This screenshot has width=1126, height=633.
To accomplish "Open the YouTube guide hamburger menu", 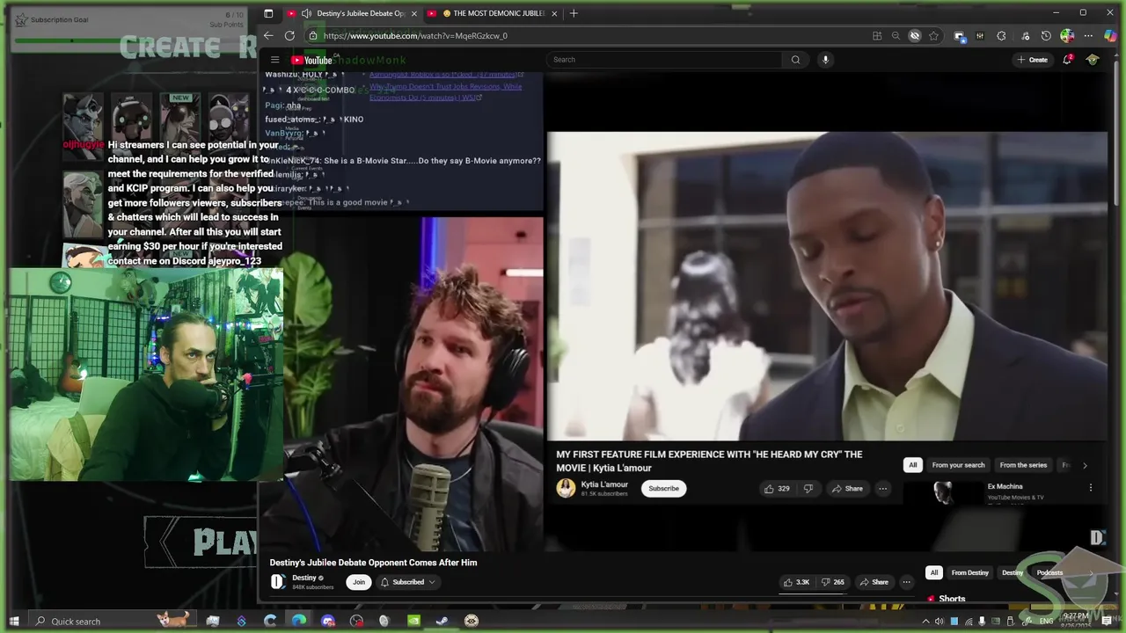I will [x=274, y=60].
